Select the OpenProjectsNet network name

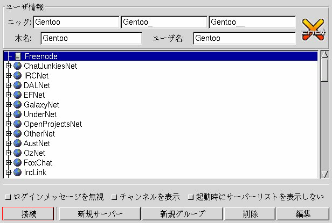(53, 124)
